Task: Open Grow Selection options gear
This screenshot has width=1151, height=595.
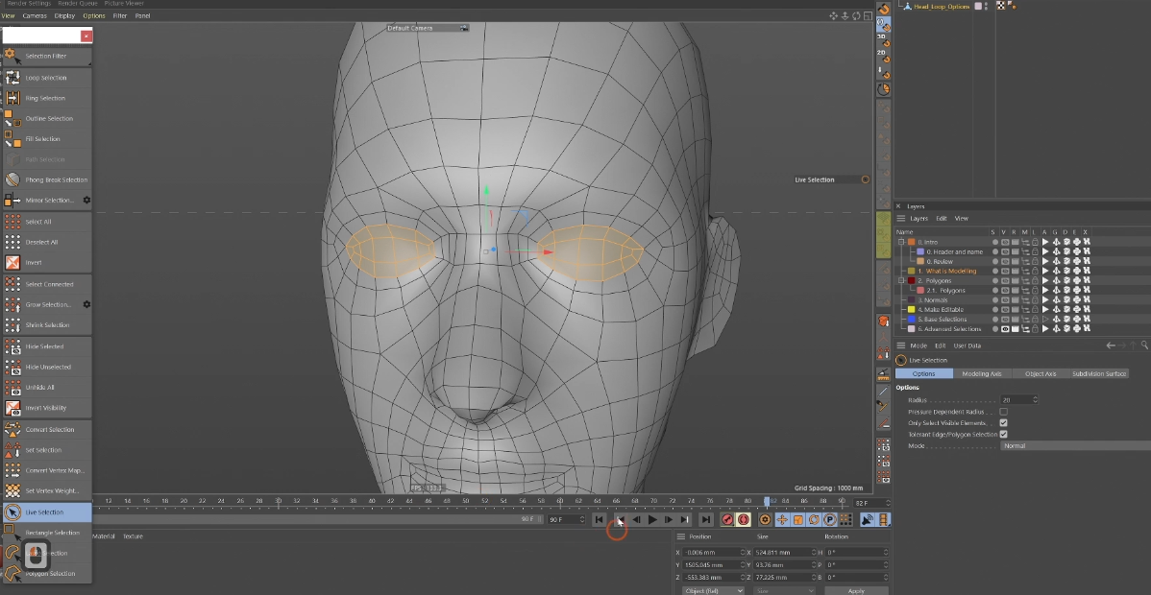Action: click(86, 304)
